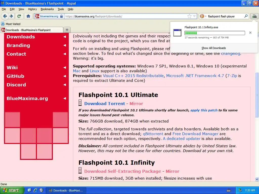This screenshot has width=259, height=194.
Task: Go forward with the Forward arrow button
Action: 11,16
